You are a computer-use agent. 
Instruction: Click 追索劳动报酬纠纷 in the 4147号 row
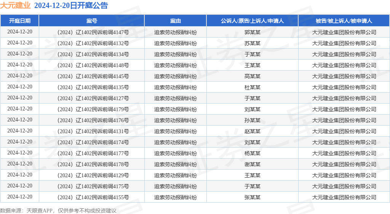pos(175,32)
